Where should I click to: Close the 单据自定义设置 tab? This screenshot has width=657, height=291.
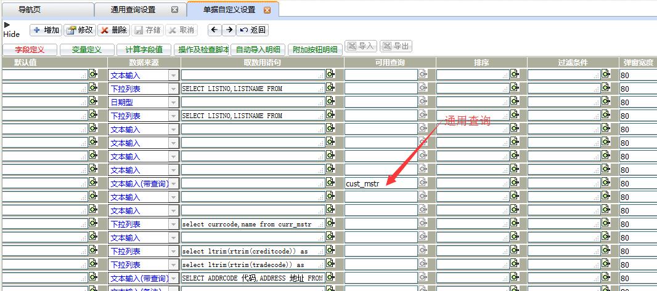pos(267,10)
